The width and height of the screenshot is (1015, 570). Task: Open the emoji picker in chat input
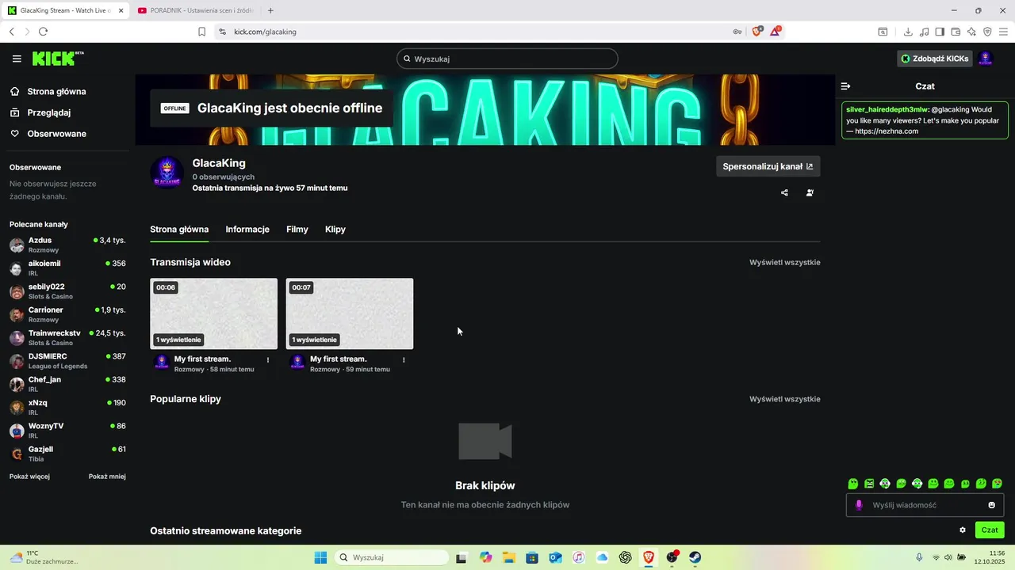(x=991, y=505)
